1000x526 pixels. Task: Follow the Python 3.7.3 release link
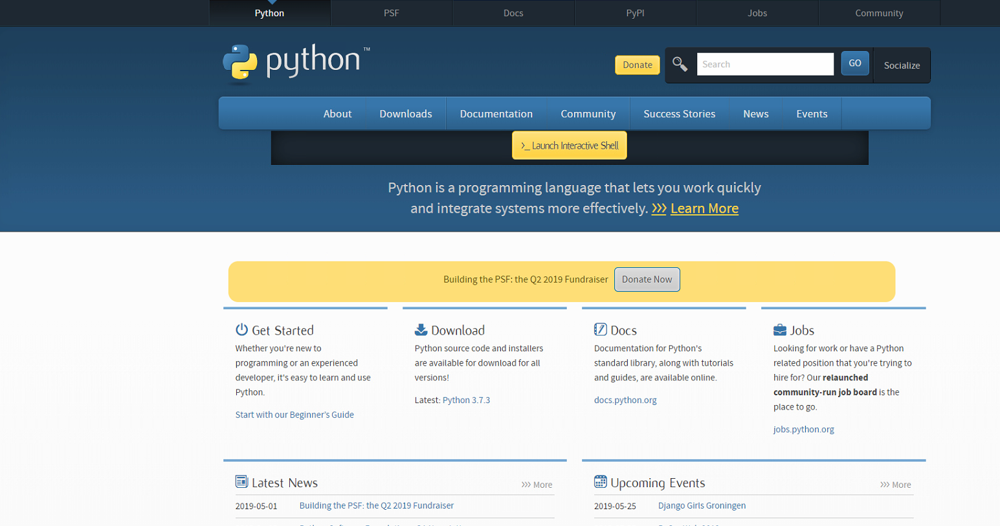coord(467,399)
